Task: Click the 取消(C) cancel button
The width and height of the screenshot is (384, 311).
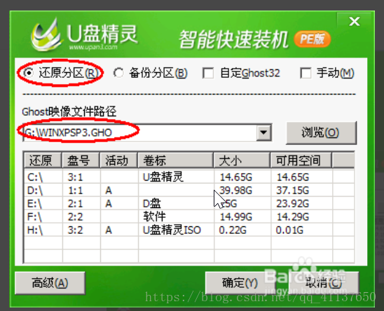Action: (323, 283)
